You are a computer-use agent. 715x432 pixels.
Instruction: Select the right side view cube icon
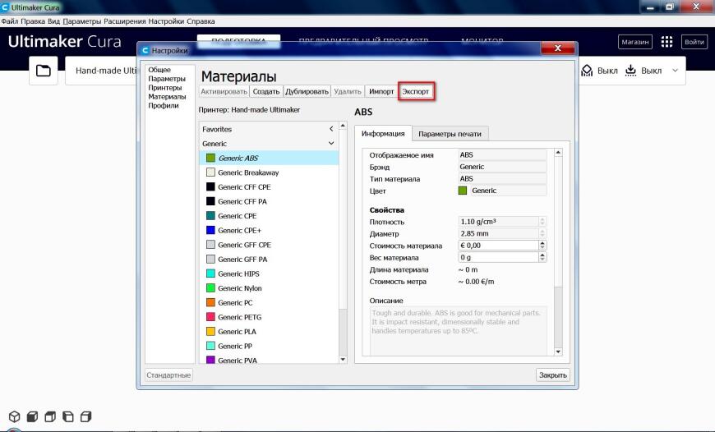point(85,416)
